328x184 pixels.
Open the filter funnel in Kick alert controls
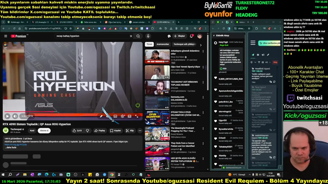coord(259,62)
